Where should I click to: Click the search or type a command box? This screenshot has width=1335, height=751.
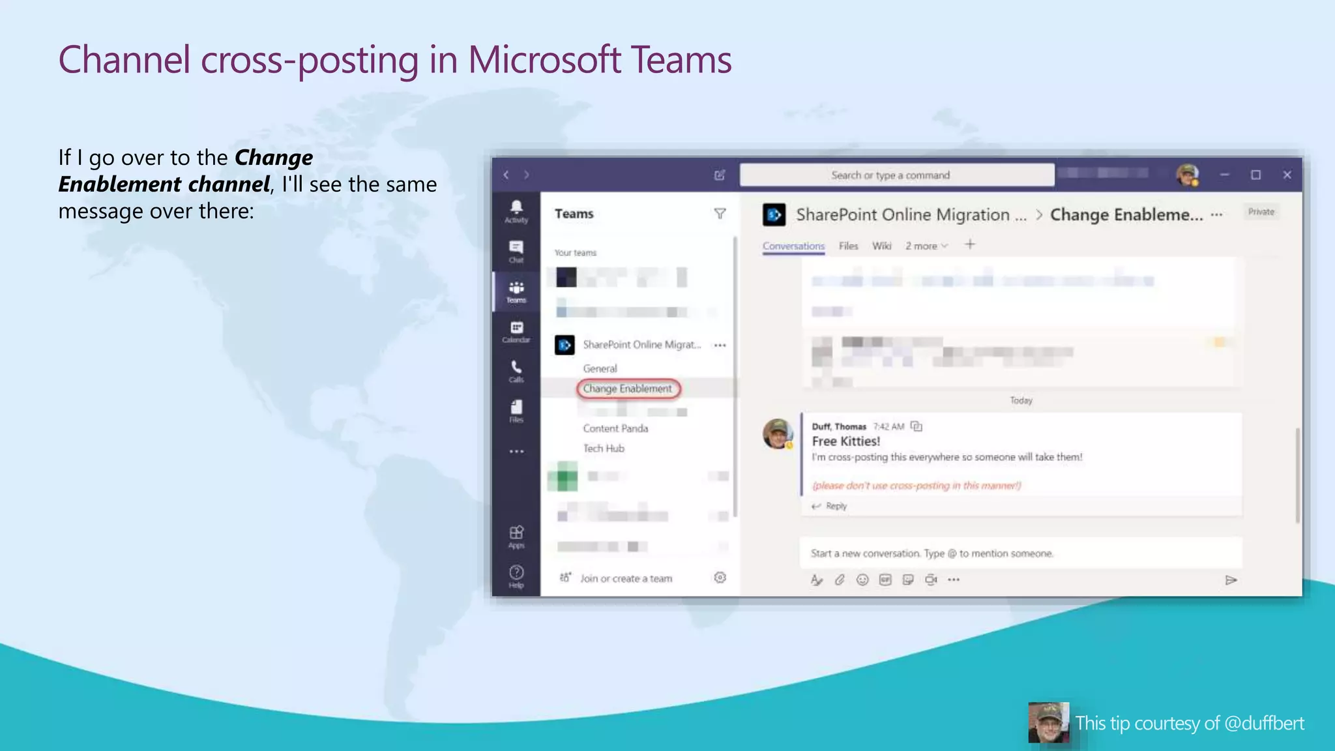click(897, 175)
